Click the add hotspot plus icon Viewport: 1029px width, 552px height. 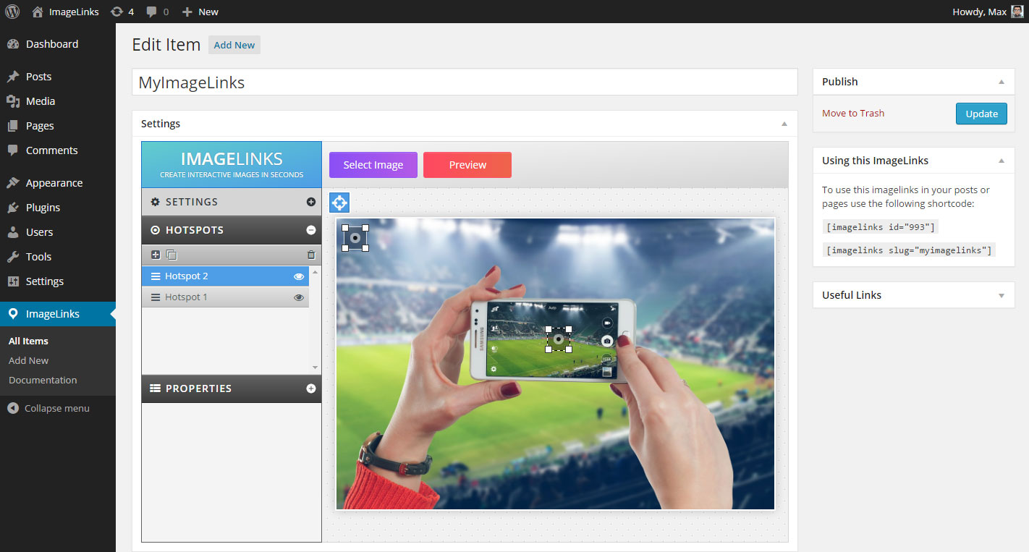(156, 254)
